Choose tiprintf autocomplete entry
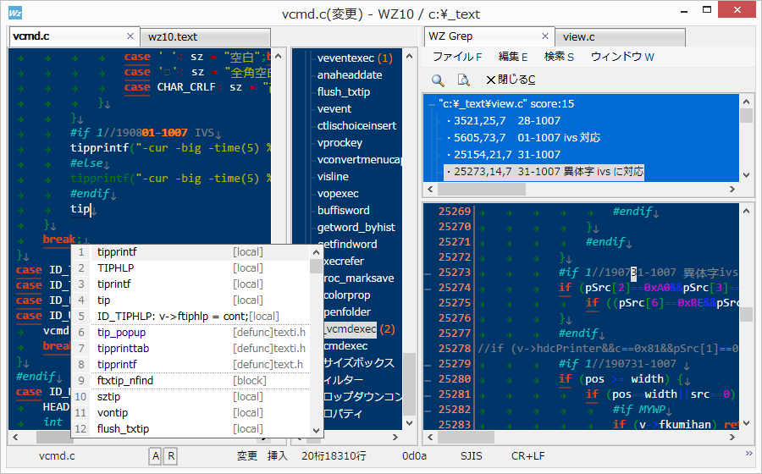Viewport: 762px width, 474px height. coord(190,284)
